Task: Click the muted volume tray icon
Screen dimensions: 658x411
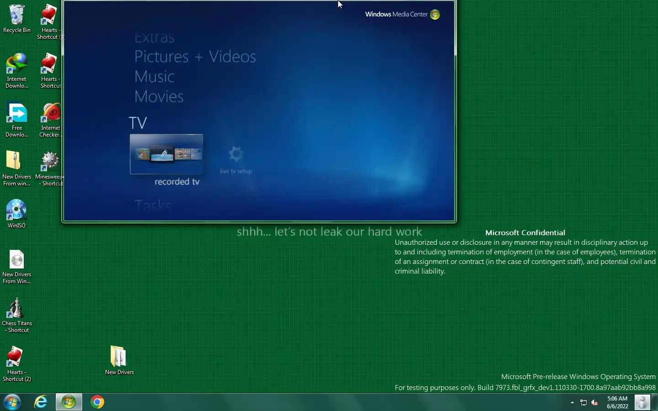Action: [x=594, y=403]
